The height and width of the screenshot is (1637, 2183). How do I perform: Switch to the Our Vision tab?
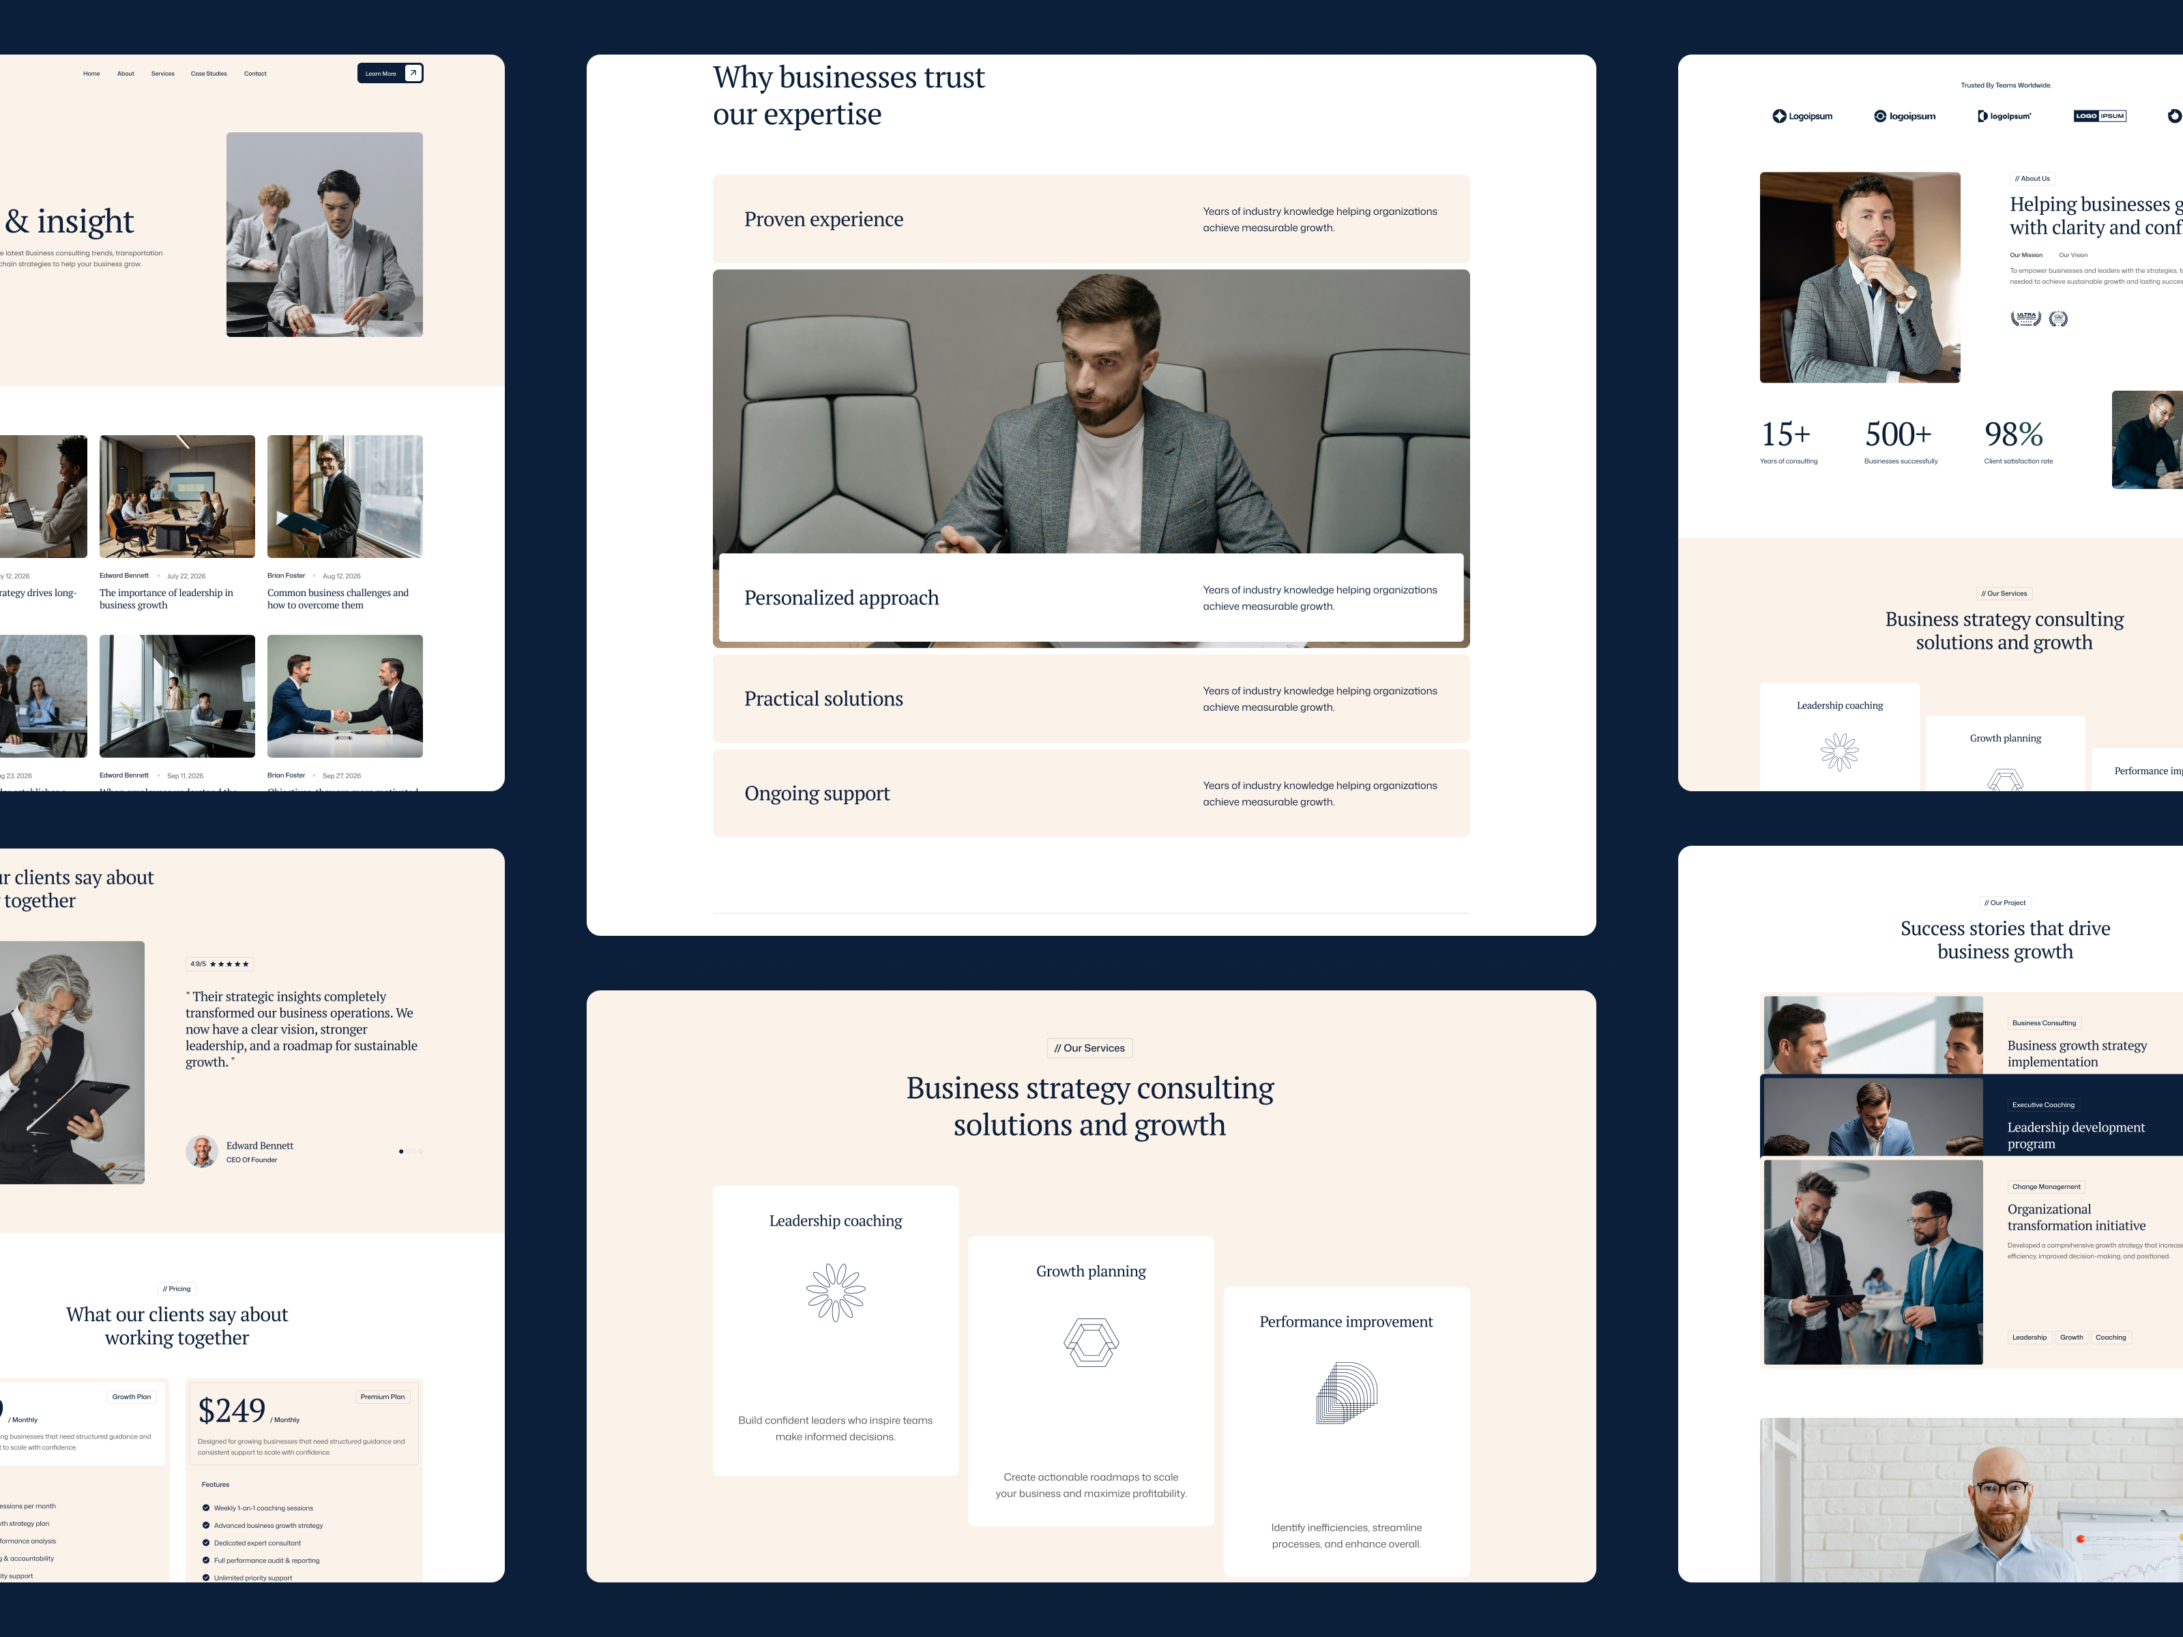click(x=2073, y=254)
